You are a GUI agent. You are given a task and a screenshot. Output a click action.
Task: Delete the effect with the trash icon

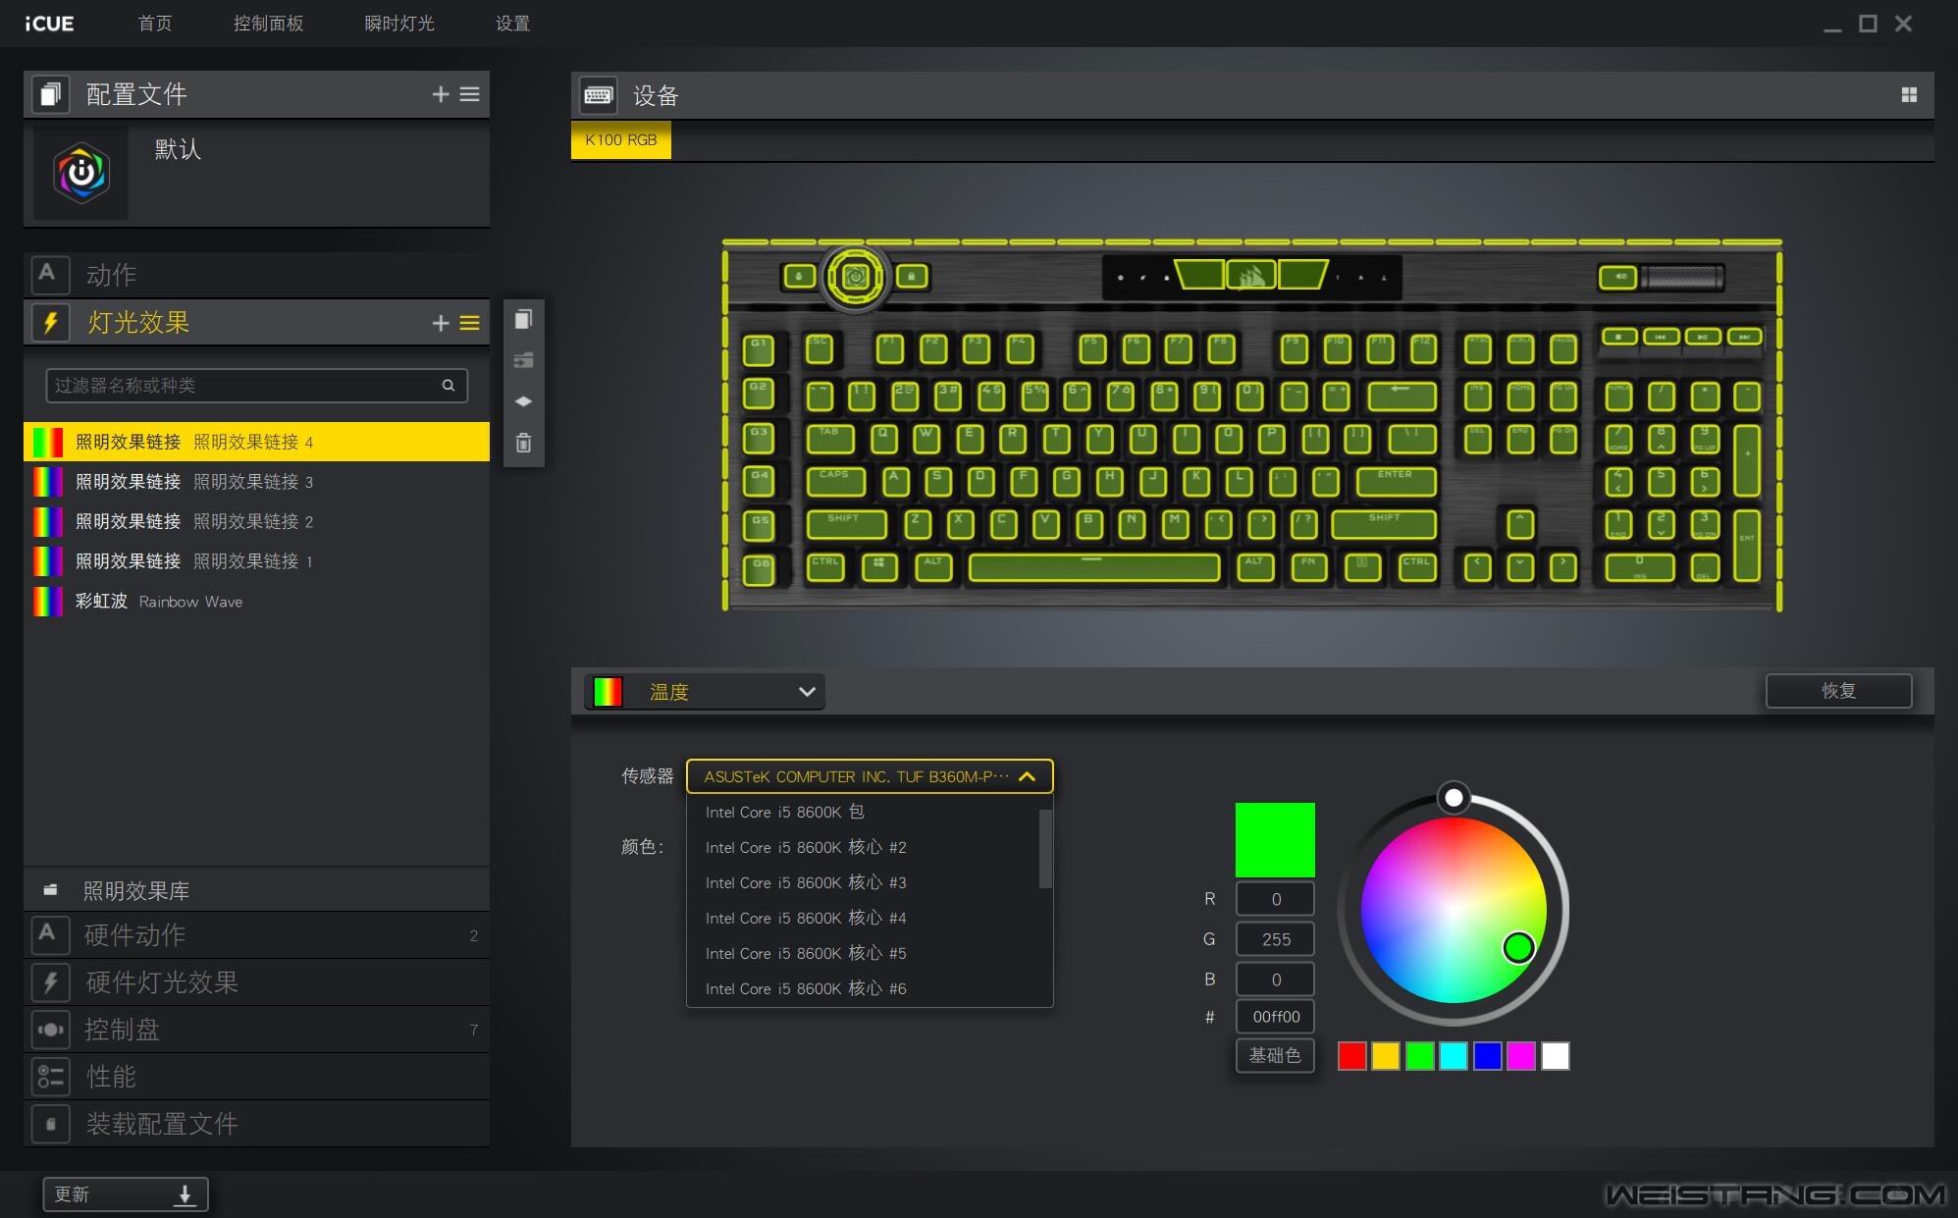pyautogui.click(x=524, y=443)
